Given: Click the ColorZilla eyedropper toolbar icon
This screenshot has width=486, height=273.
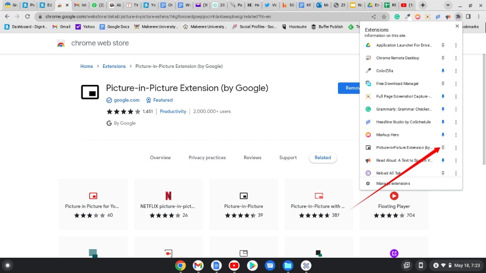Looking at the screenshot, I should click(407, 17).
